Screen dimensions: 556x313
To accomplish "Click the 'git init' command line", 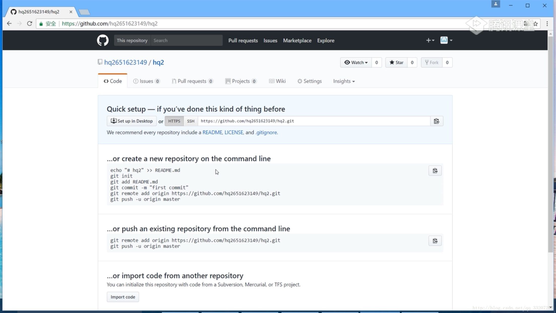I will tap(121, 176).
